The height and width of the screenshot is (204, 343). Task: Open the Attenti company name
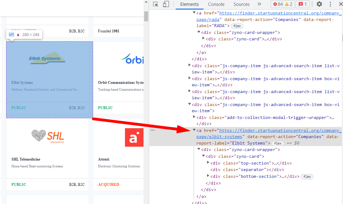click(x=104, y=159)
